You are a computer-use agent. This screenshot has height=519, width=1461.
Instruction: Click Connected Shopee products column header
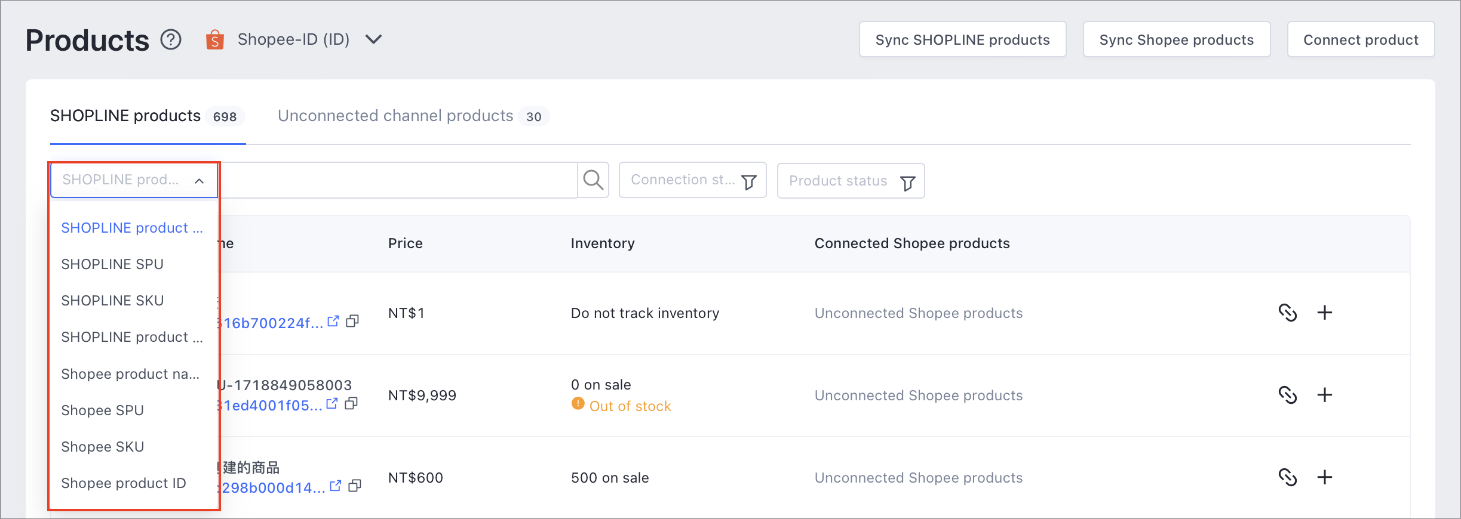(x=912, y=243)
